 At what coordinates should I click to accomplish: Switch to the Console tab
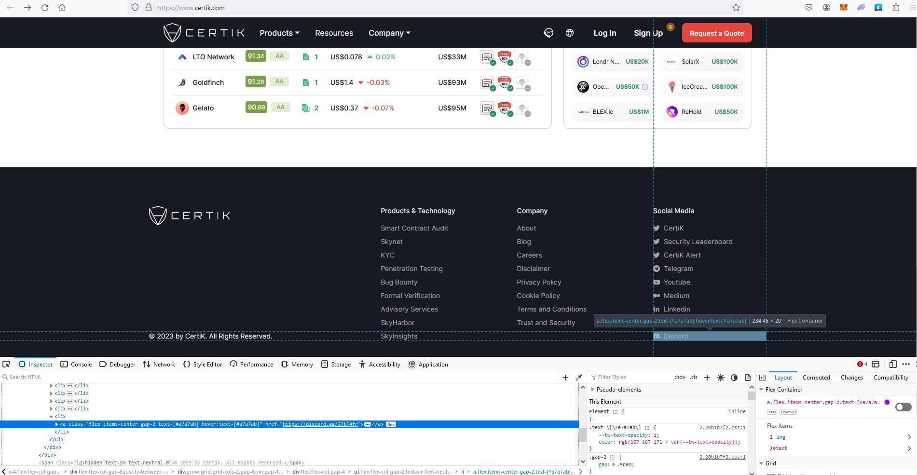tap(76, 364)
